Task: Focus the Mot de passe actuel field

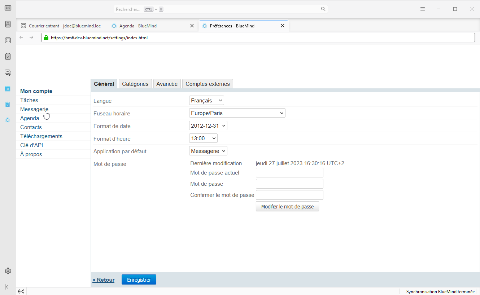Action: click(289, 173)
